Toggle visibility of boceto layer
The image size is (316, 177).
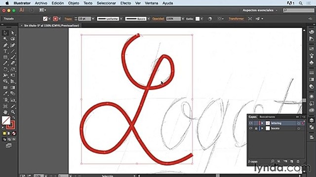251,128
